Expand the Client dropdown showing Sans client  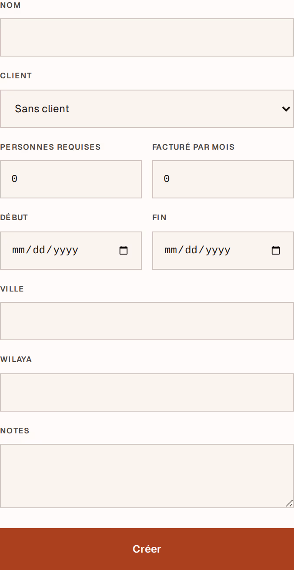pos(147,109)
